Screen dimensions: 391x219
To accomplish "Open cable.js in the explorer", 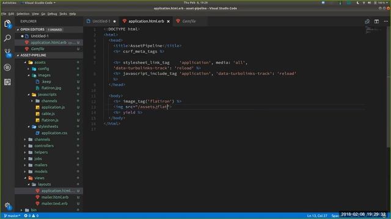I will (48, 114).
